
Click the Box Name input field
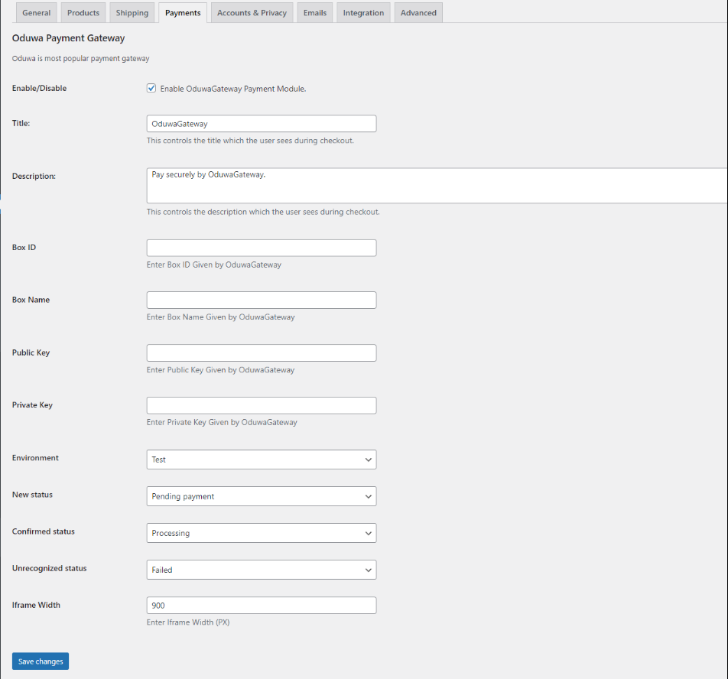coord(262,301)
